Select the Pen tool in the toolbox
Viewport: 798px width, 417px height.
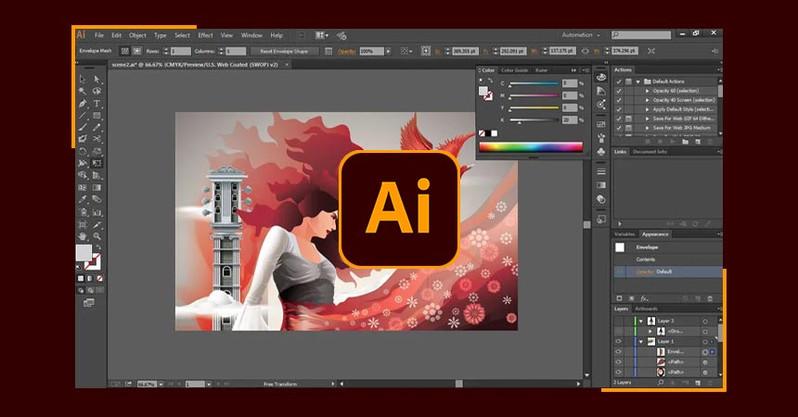(83, 104)
